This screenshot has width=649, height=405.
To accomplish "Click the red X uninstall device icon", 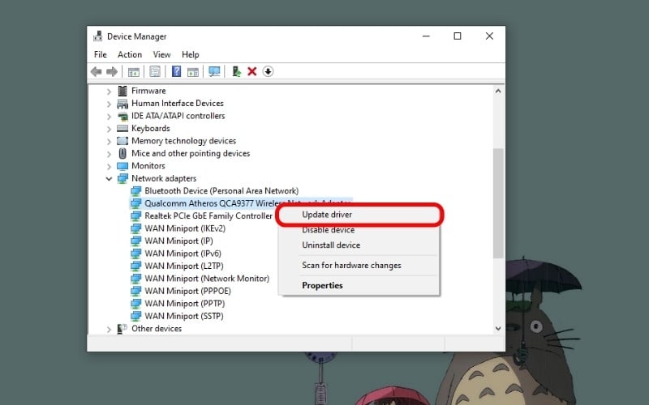I will pos(252,71).
